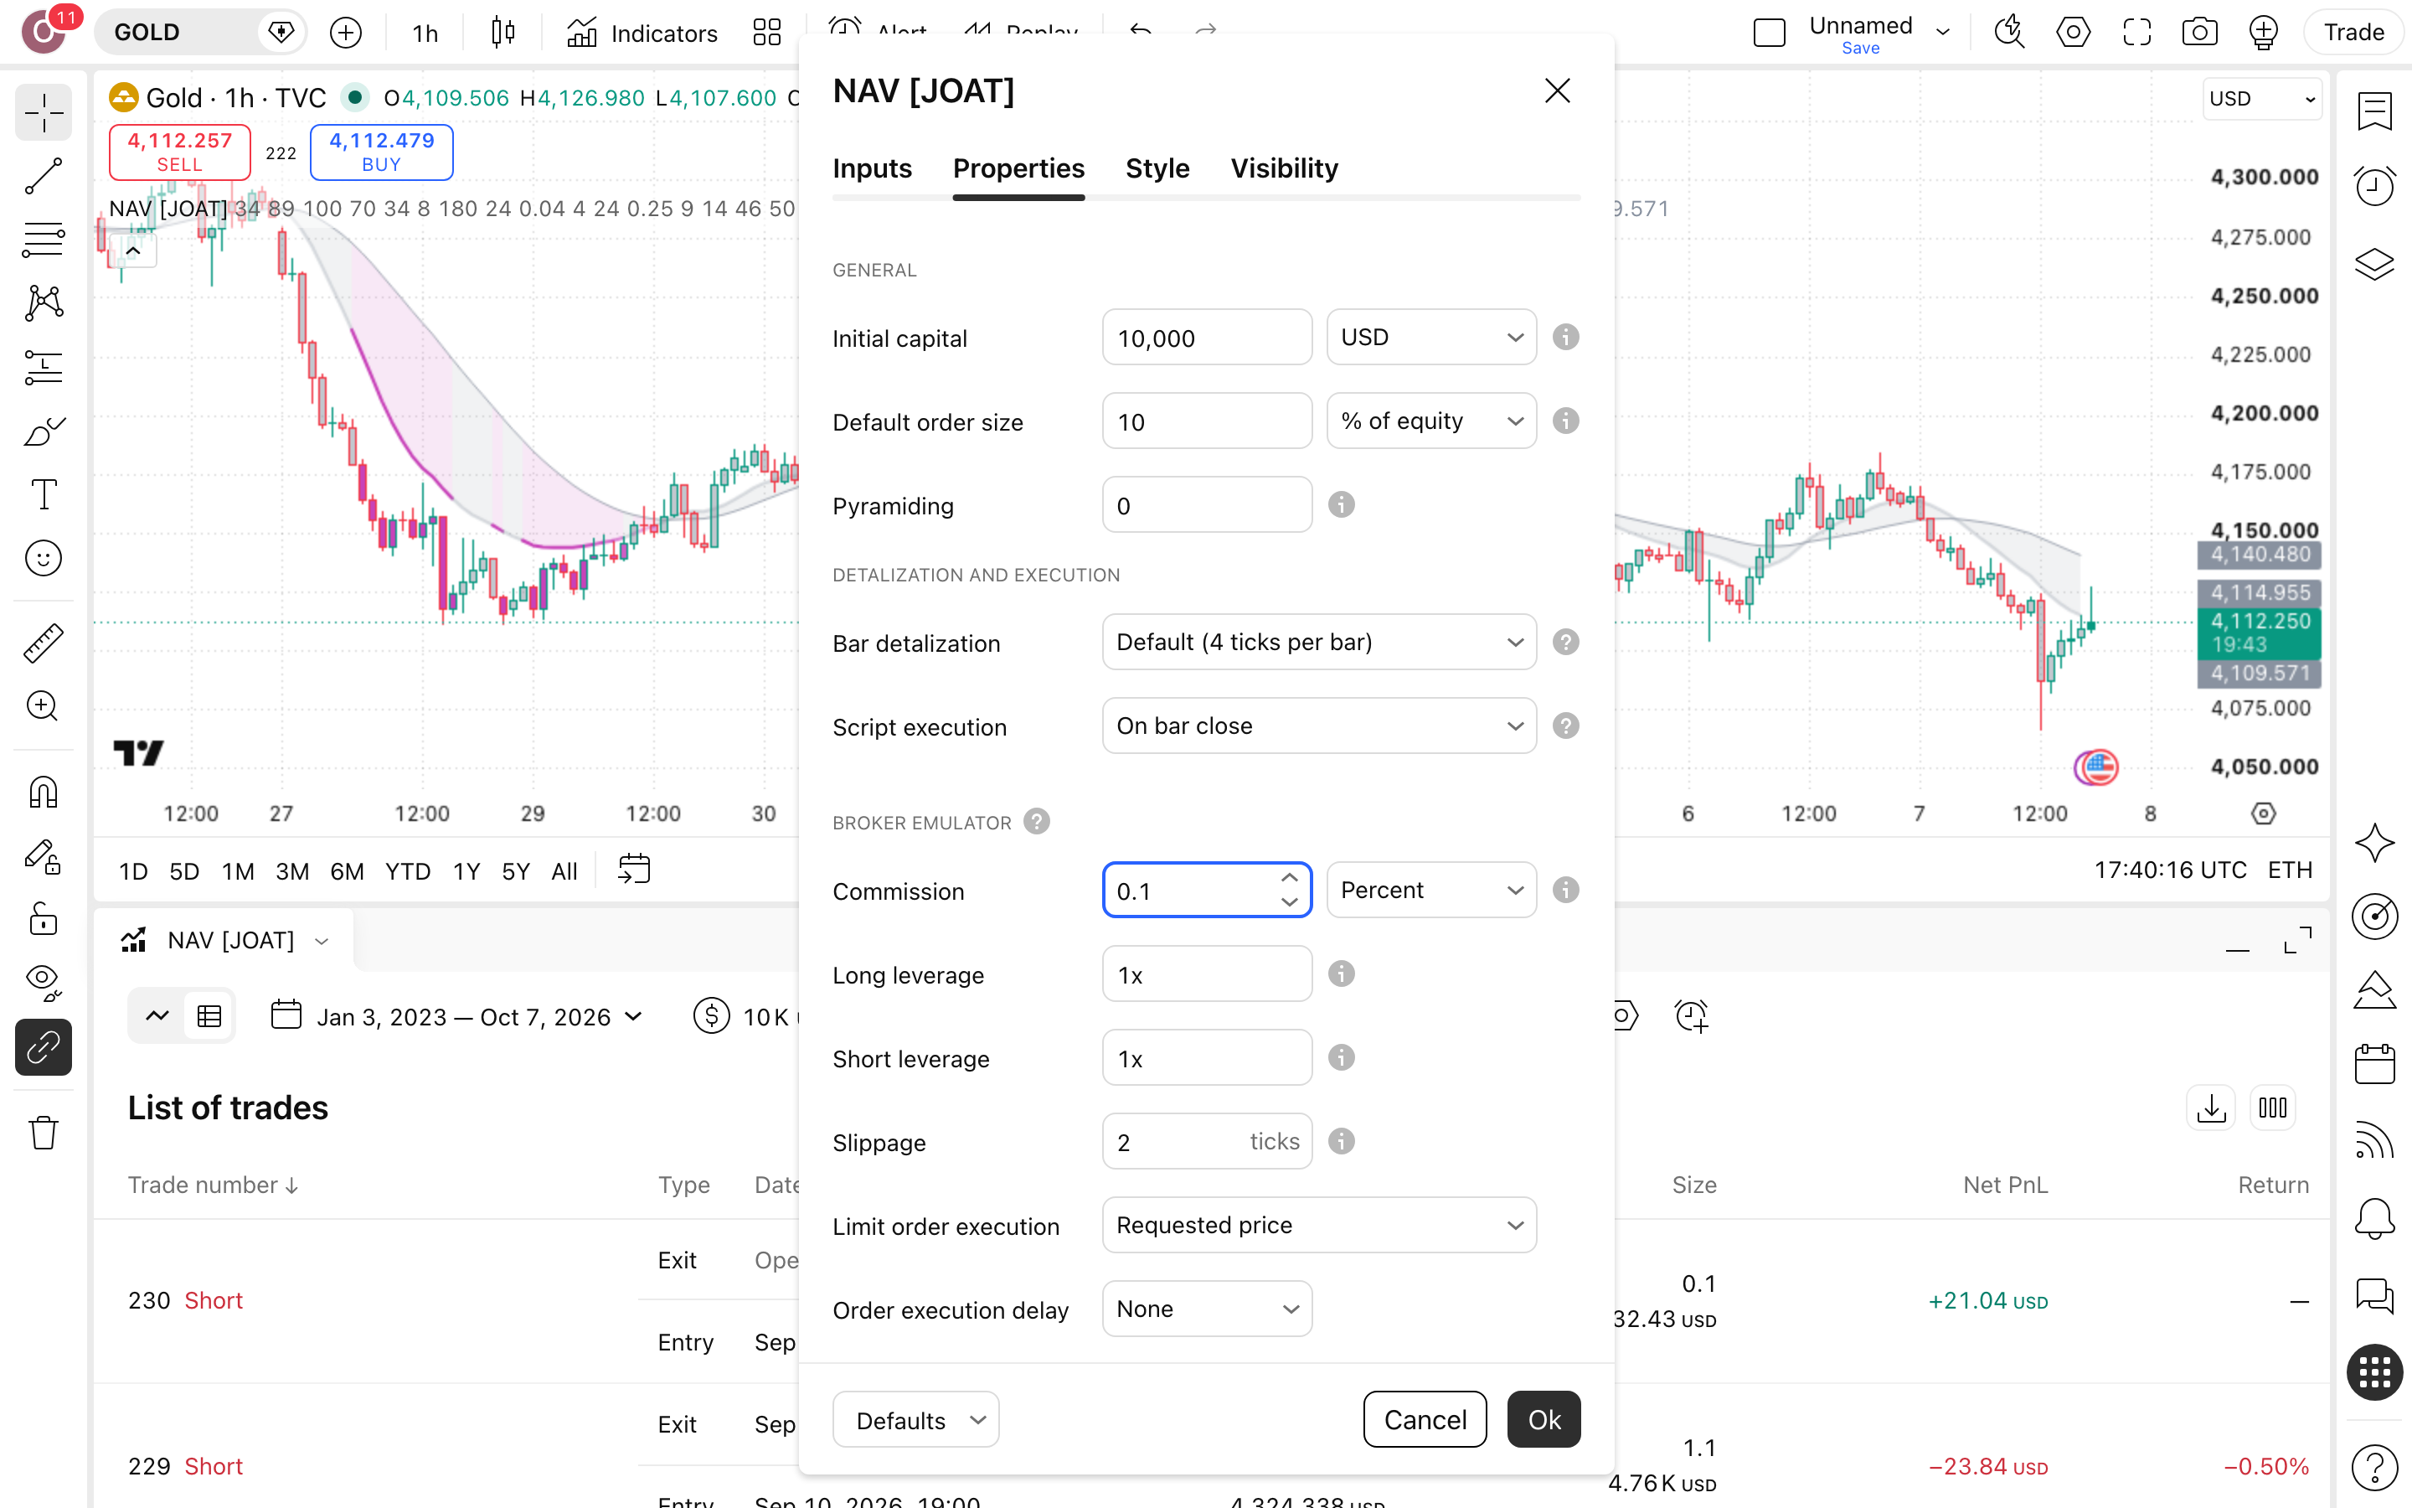This screenshot has height=1508, width=2412.
Task: Switch to the Visibility tab
Action: (x=1284, y=168)
